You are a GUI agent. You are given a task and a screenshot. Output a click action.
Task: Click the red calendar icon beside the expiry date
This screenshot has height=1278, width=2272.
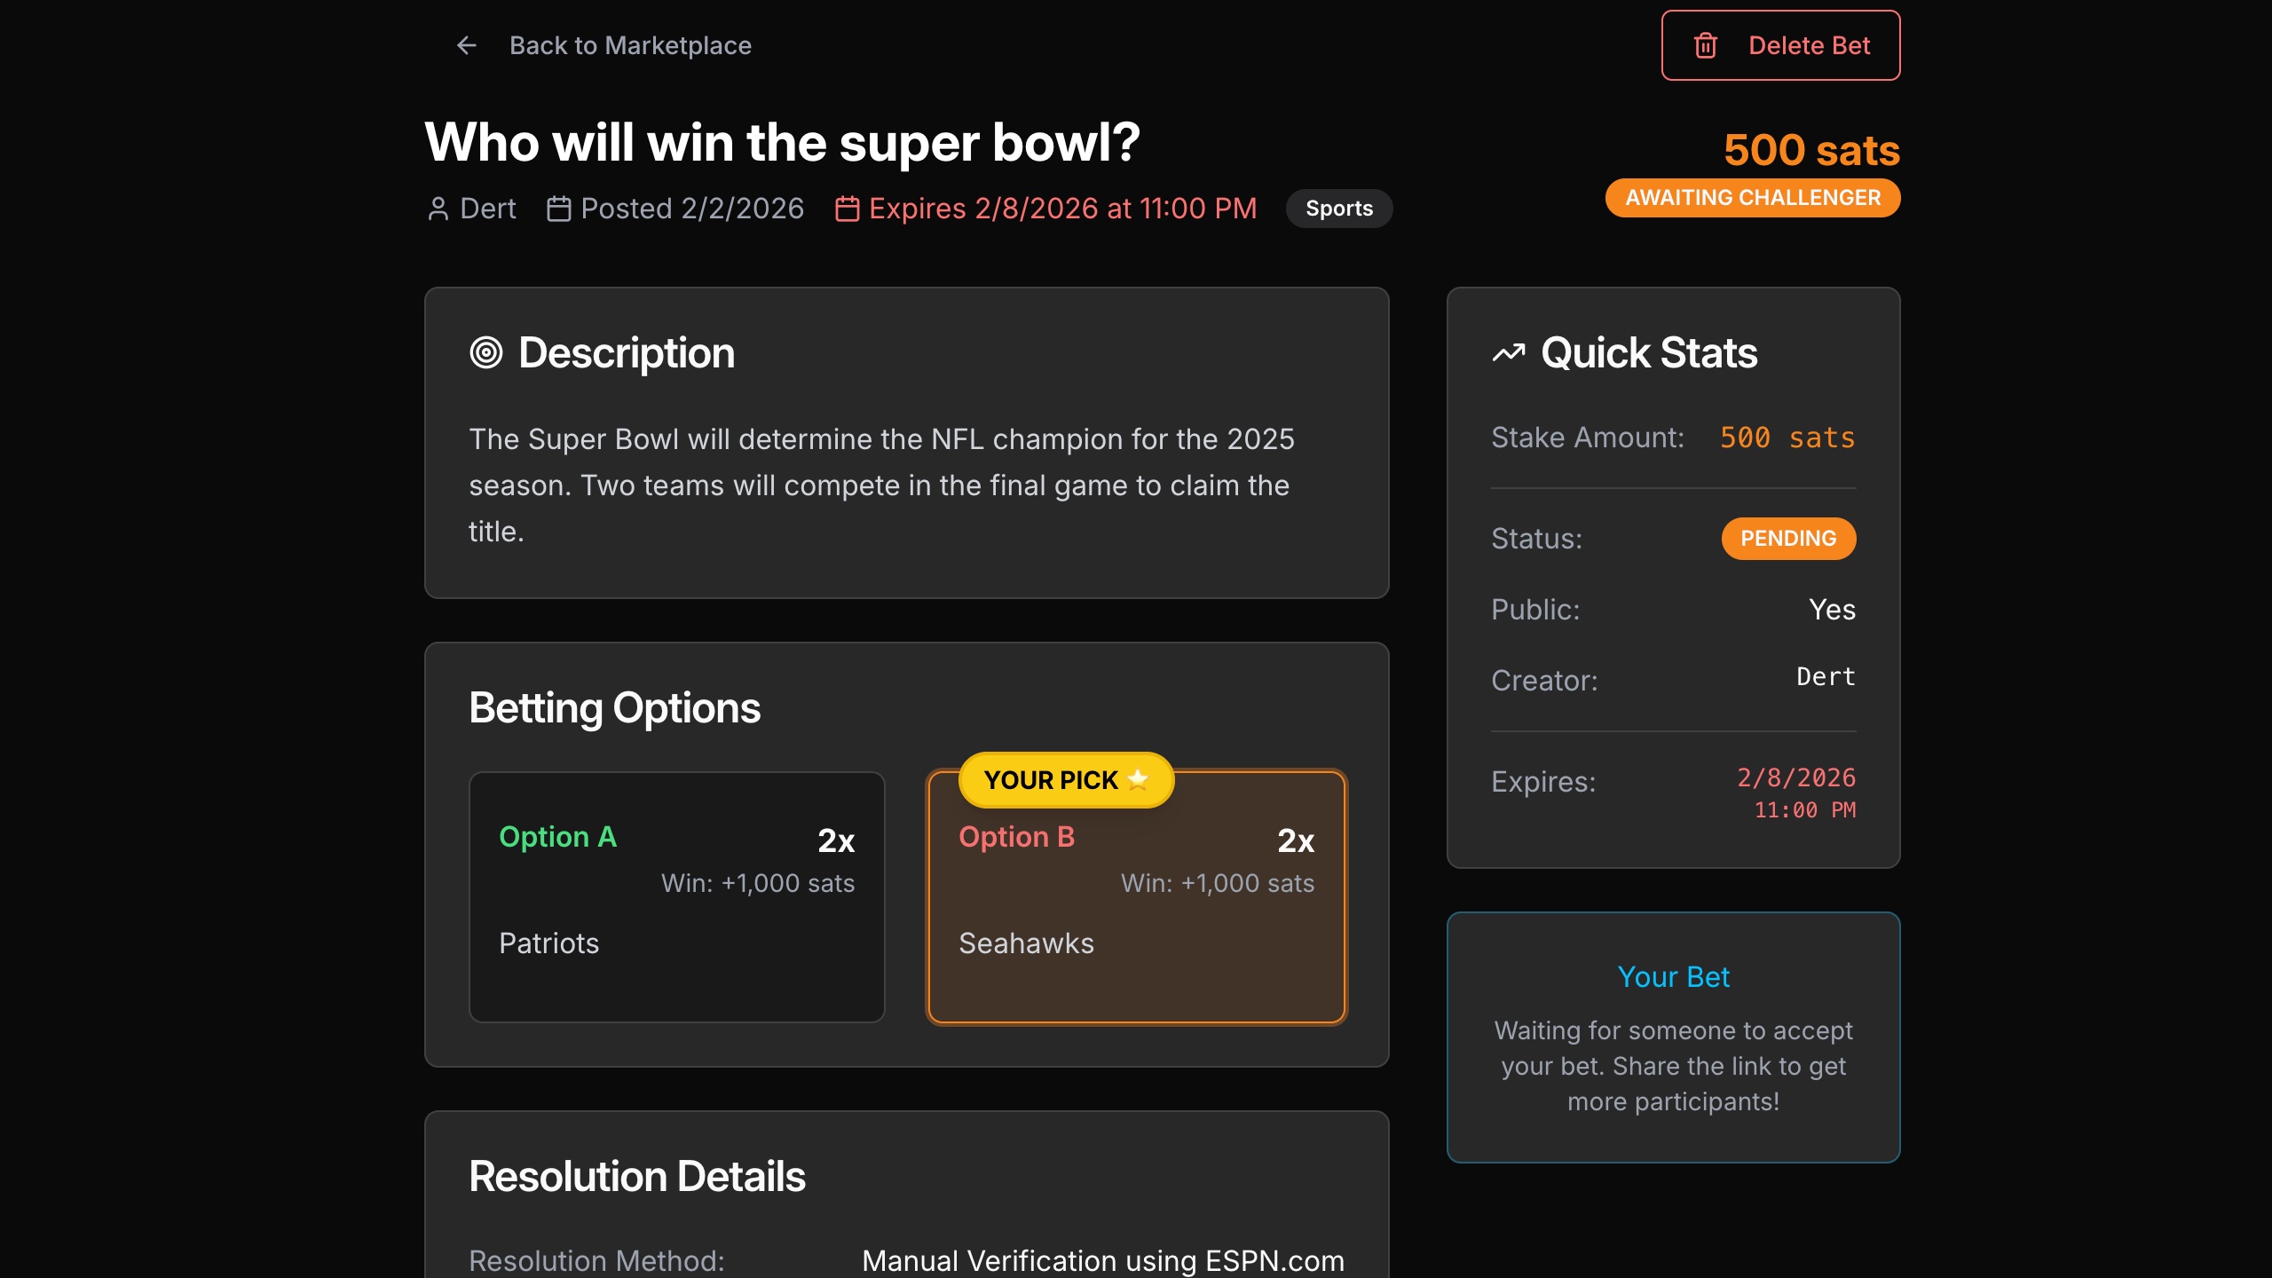tap(846, 208)
